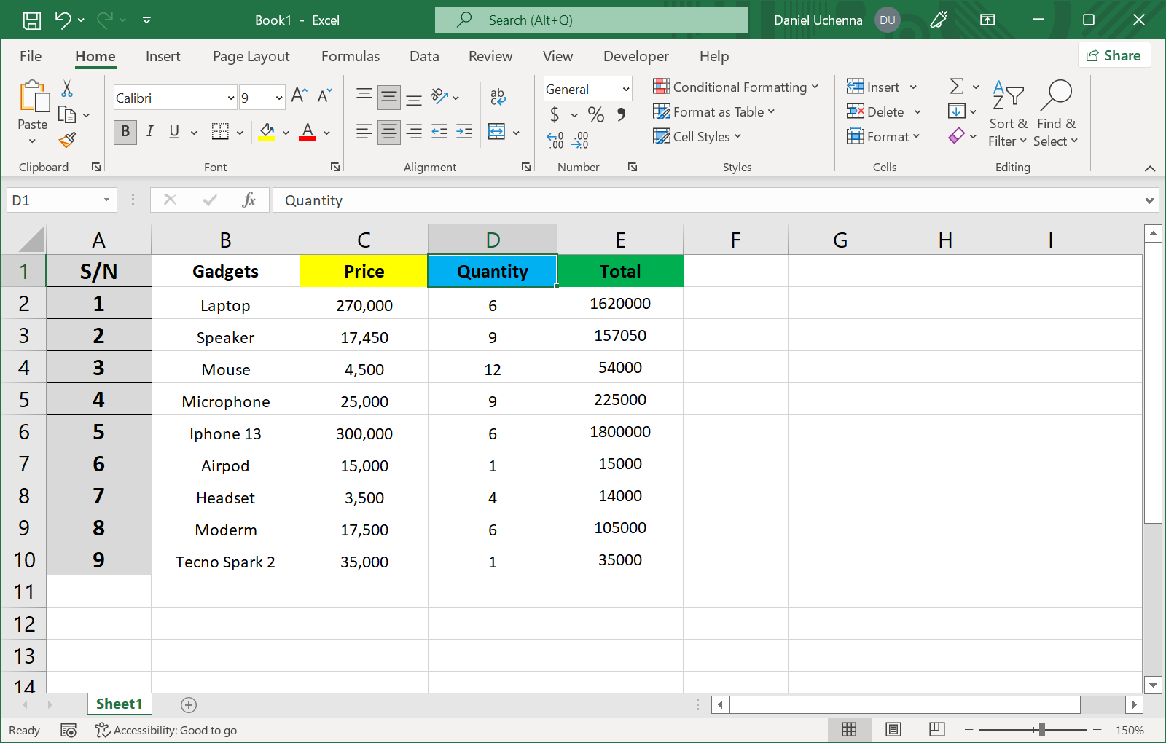Apply the Percent Style number format

pyautogui.click(x=595, y=114)
